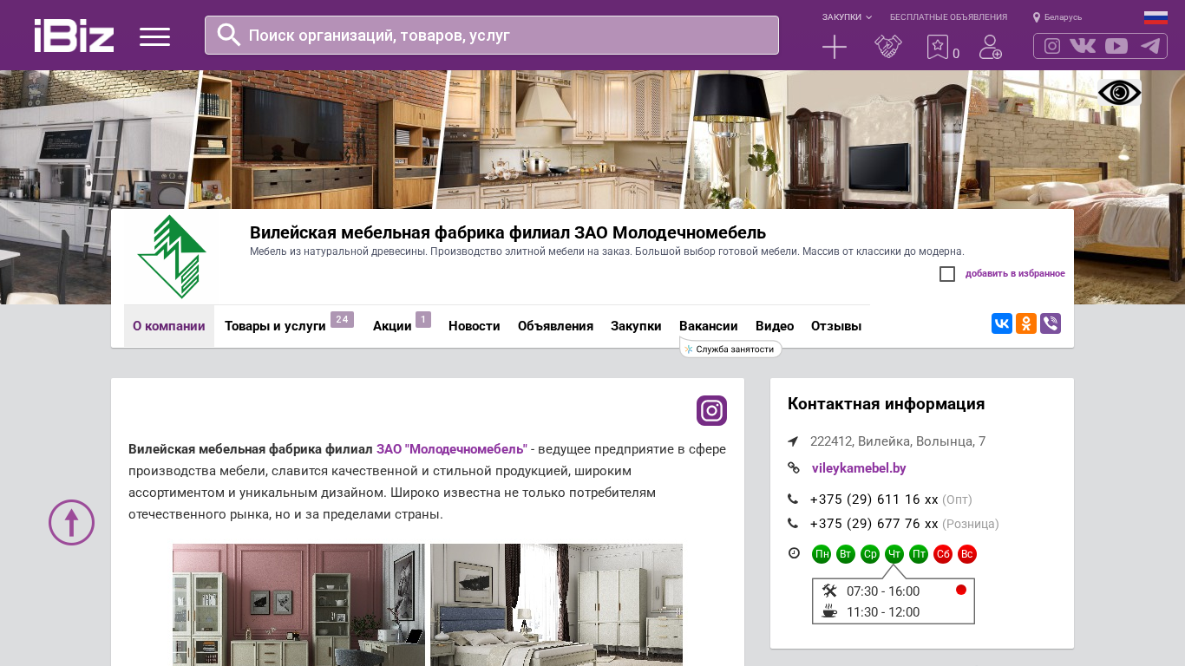Viewport: 1185px width, 666px height.
Task: Focus the organization search field
Action: 492,36
